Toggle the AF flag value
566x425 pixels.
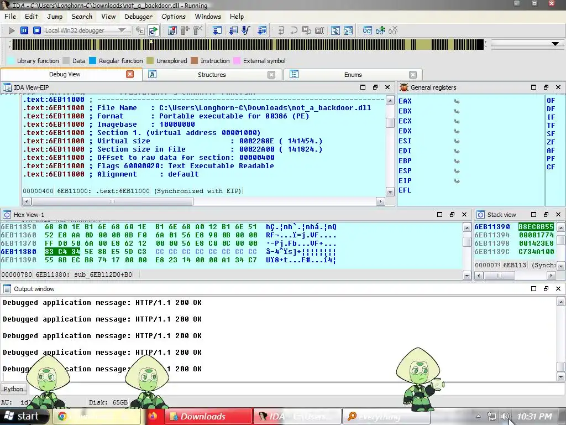551,151
